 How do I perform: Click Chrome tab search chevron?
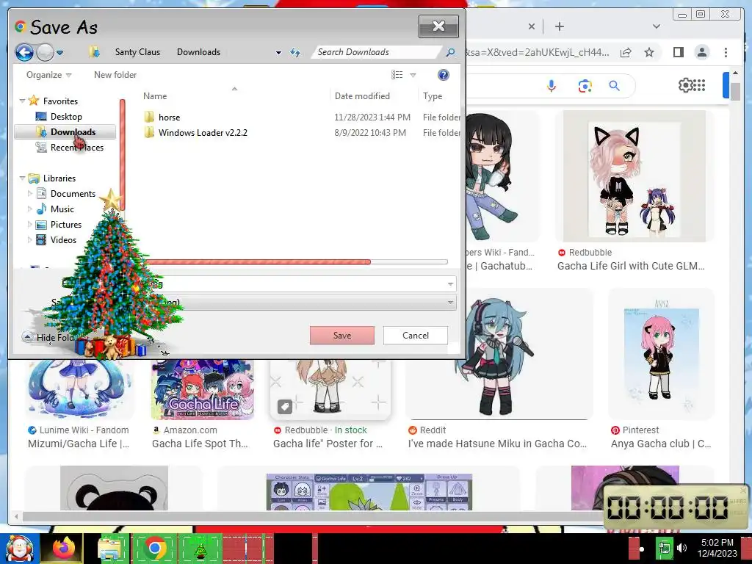pos(656,26)
